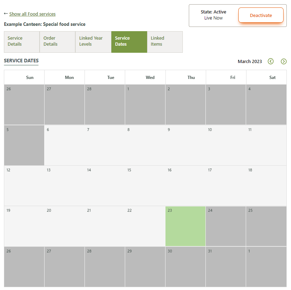Image resolution: width=291 pixels, height=290 pixels.
Task: Click calendar cell for March 22
Action: point(145,226)
